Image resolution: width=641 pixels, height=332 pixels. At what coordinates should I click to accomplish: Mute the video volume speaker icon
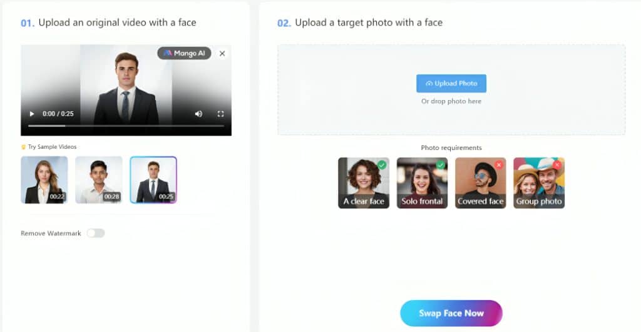coord(198,114)
